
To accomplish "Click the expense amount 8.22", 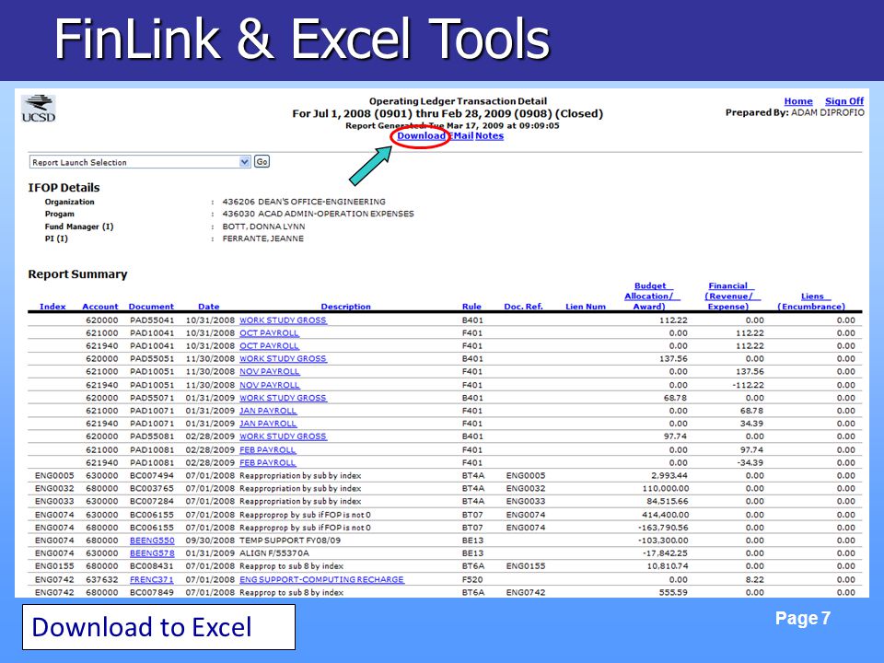I will 754,579.
